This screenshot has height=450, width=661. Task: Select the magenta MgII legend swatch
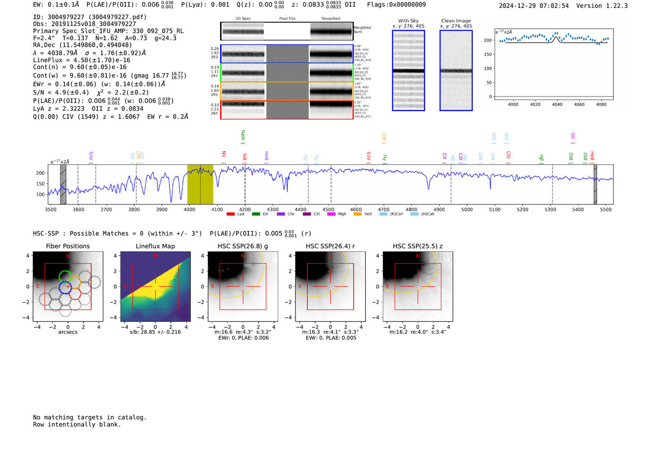[331, 214]
